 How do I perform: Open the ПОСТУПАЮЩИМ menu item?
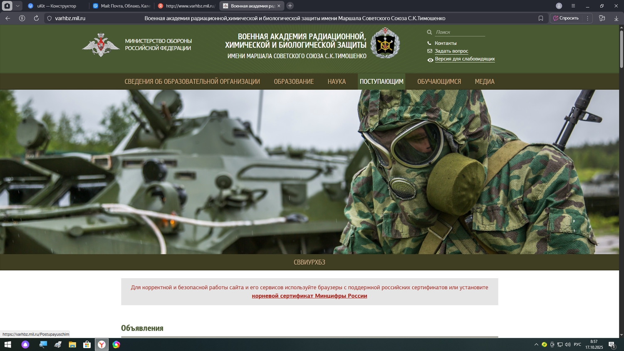[381, 82]
